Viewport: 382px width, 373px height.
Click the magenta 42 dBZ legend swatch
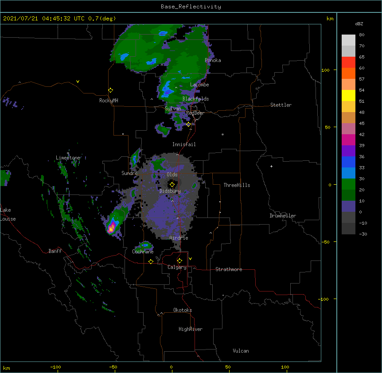point(348,140)
